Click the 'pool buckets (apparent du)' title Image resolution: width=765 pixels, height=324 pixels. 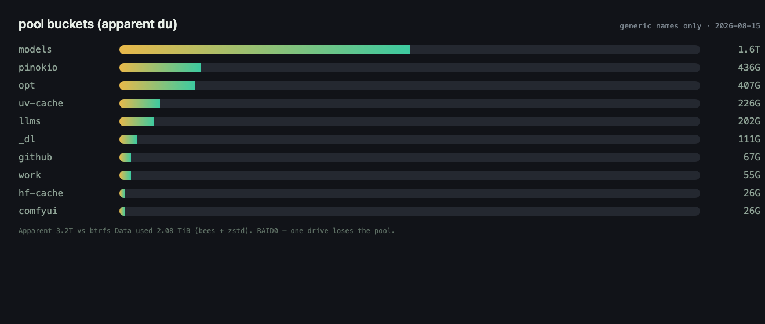[98, 24]
